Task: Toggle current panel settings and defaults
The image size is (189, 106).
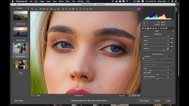Action: point(139,95)
